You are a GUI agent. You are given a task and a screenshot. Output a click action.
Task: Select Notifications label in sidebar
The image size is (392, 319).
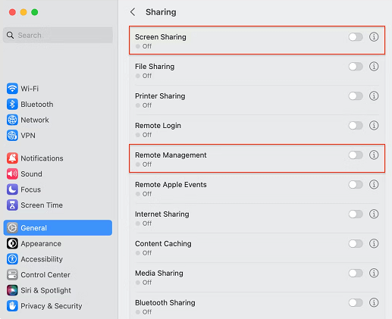pyautogui.click(x=42, y=158)
